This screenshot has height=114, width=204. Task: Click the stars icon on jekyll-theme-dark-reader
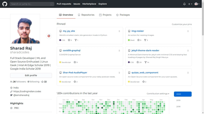coord(137,62)
